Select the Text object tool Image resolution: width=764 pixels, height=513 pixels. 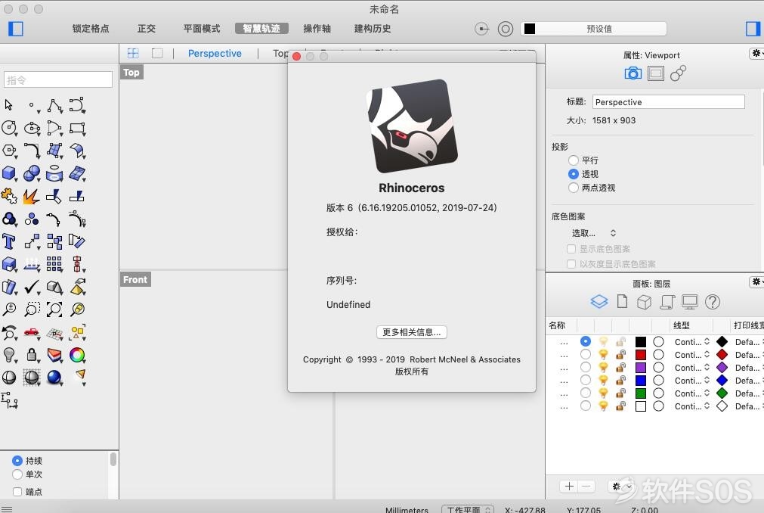[9, 241]
